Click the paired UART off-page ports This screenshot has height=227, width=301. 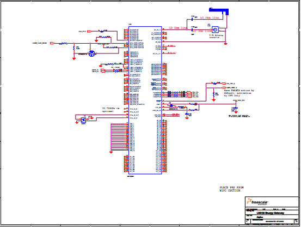pos(103,70)
